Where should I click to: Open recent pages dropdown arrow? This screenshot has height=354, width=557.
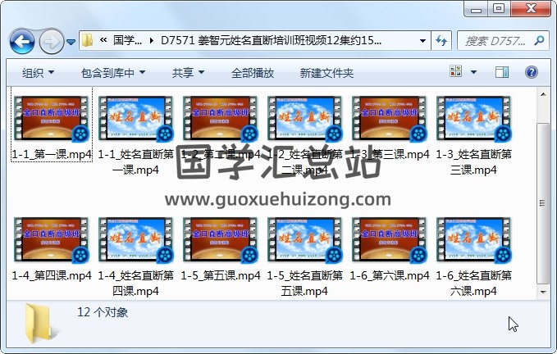click(x=71, y=43)
